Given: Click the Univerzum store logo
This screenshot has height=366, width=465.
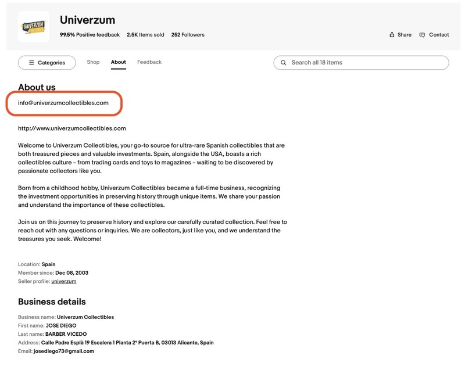Looking at the screenshot, I should coord(33,26).
